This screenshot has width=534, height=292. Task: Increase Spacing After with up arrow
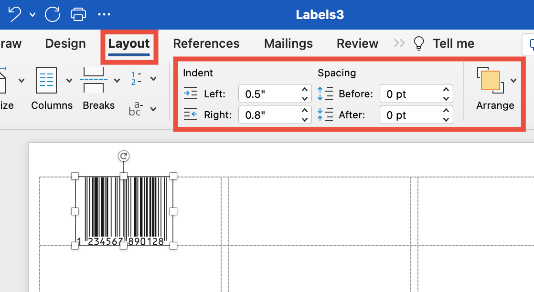tap(446, 110)
